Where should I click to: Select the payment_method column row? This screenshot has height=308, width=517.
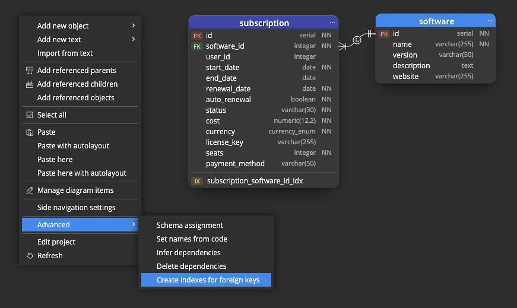click(x=264, y=164)
